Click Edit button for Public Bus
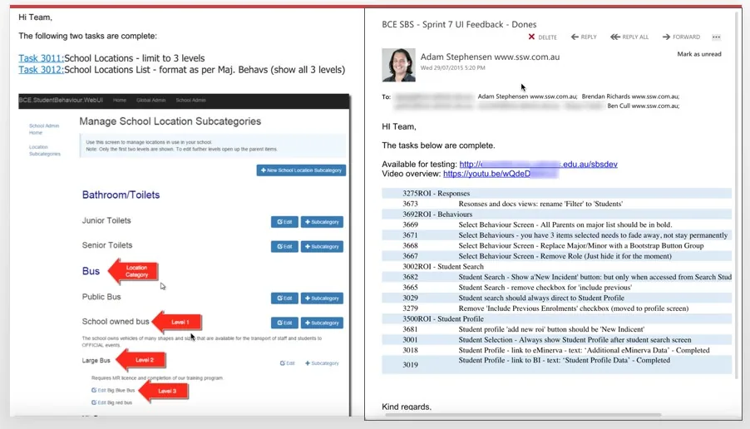 284,298
